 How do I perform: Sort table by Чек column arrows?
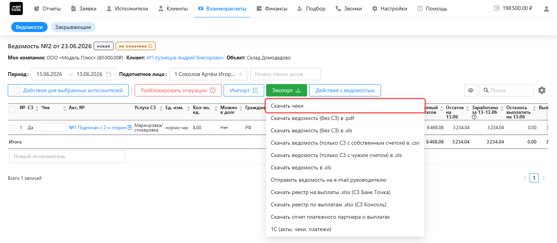pos(64,108)
